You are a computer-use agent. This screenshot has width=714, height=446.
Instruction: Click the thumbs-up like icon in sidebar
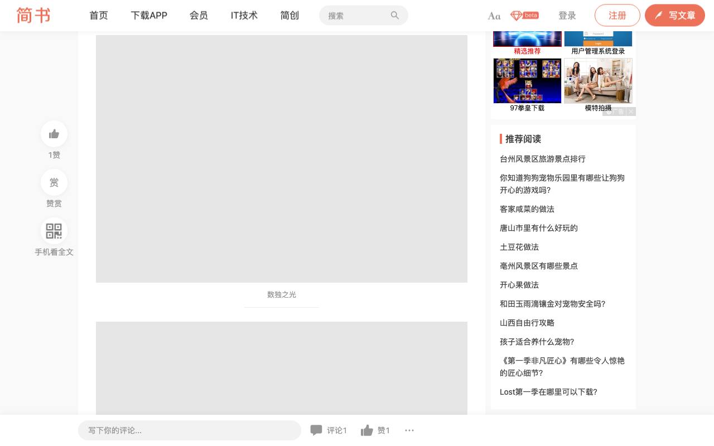pyautogui.click(x=54, y=134)
